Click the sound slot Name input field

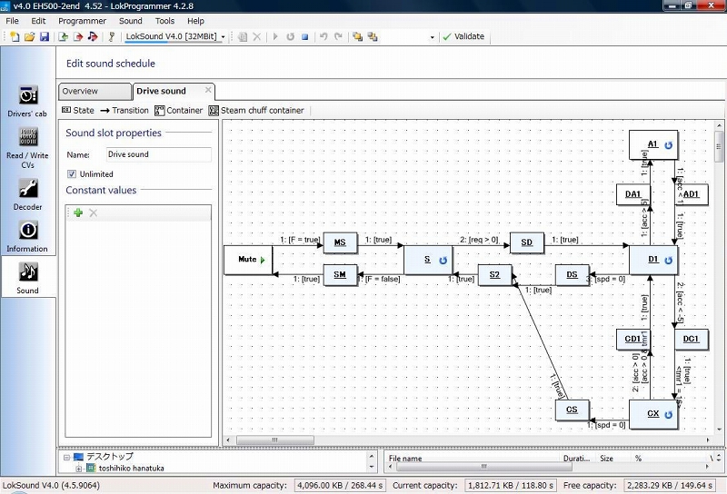158,154
